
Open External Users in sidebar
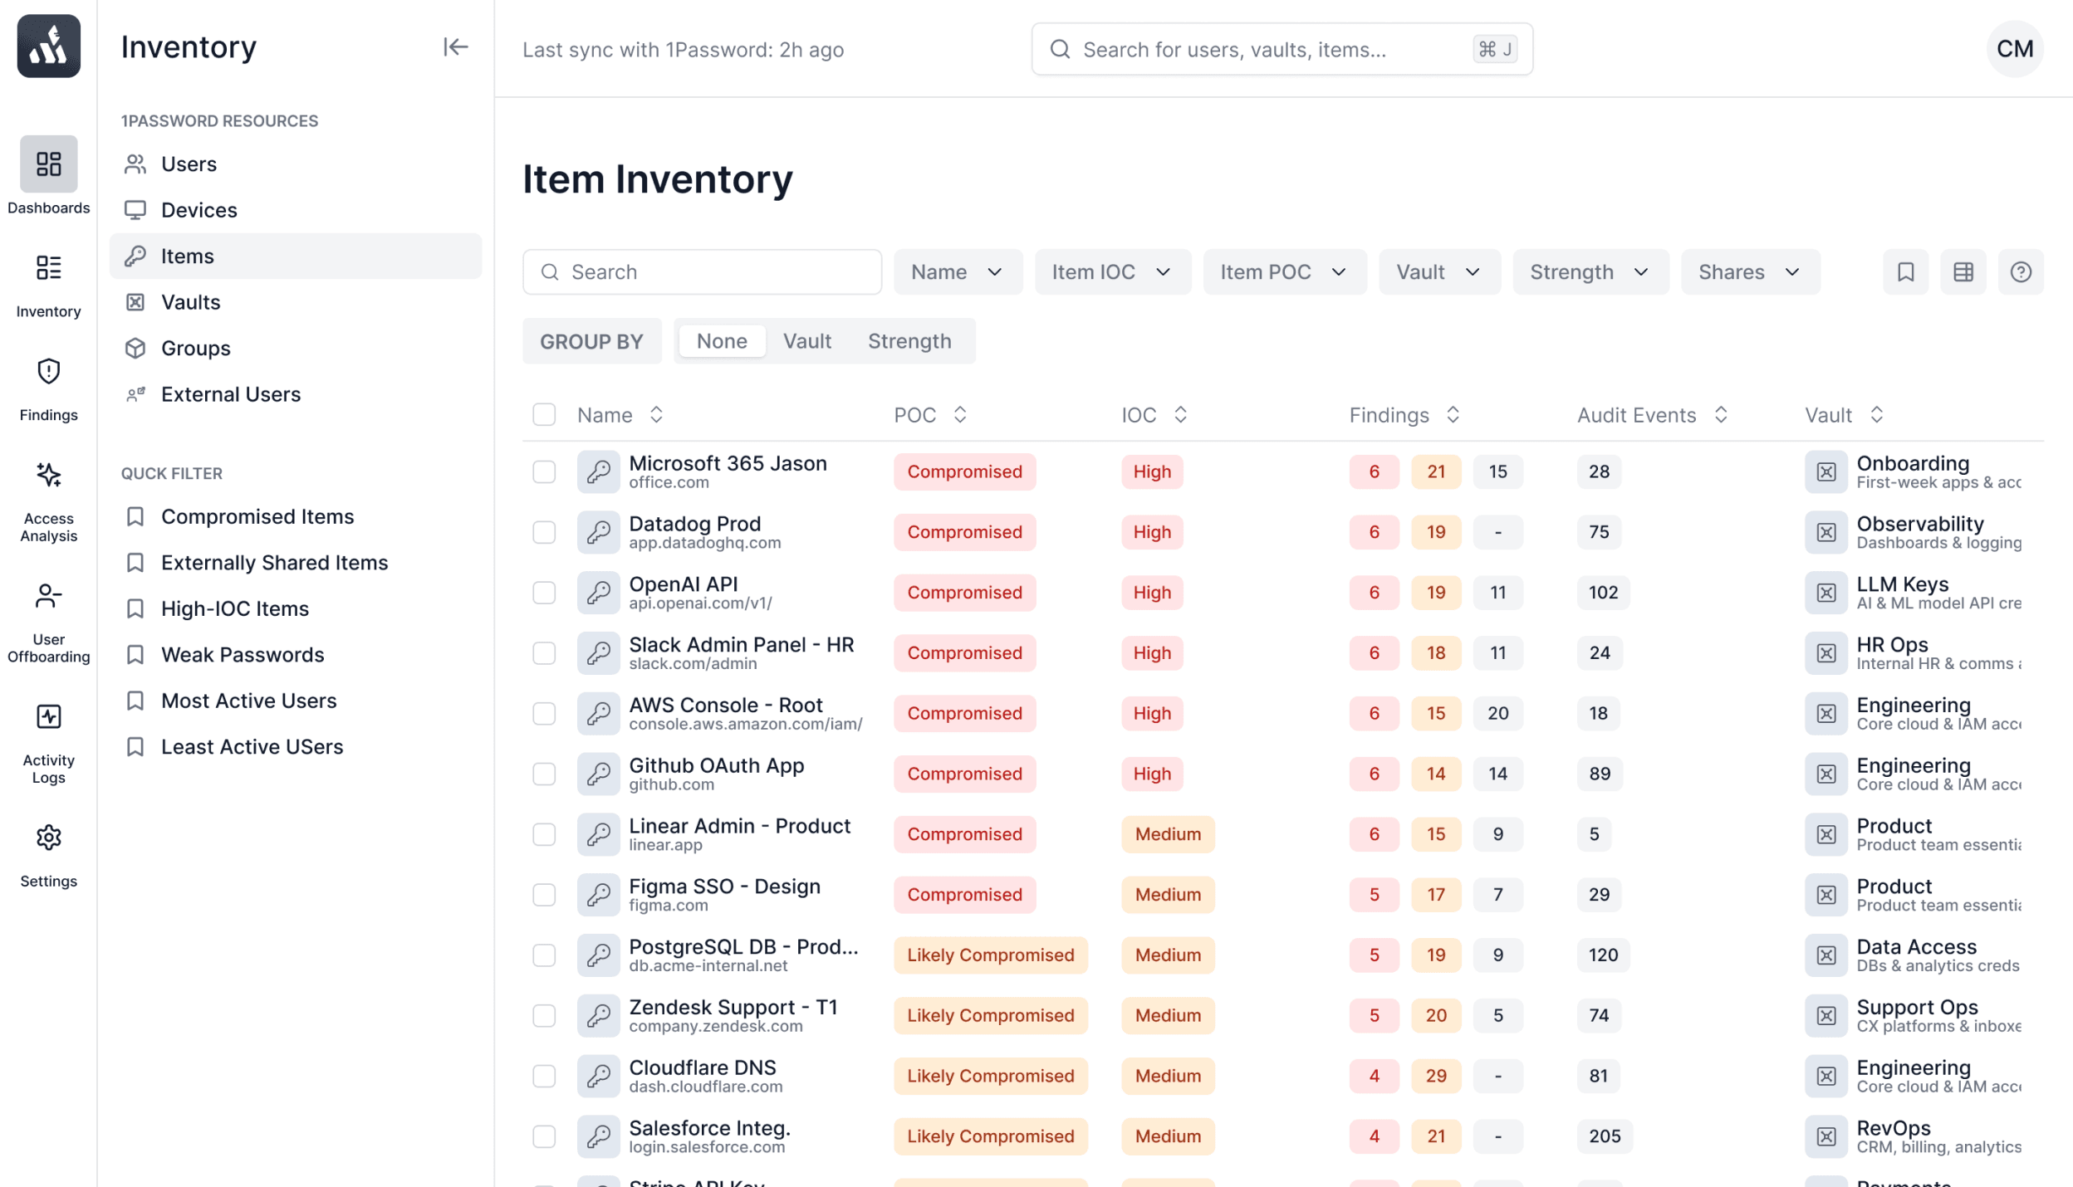coord(296,394)
